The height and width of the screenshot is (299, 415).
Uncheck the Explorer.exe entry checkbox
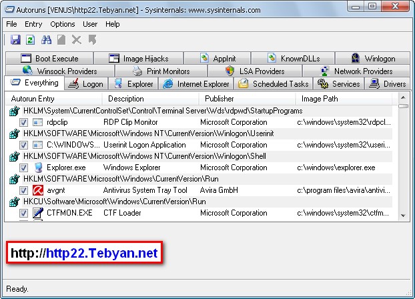pos(23,168)
